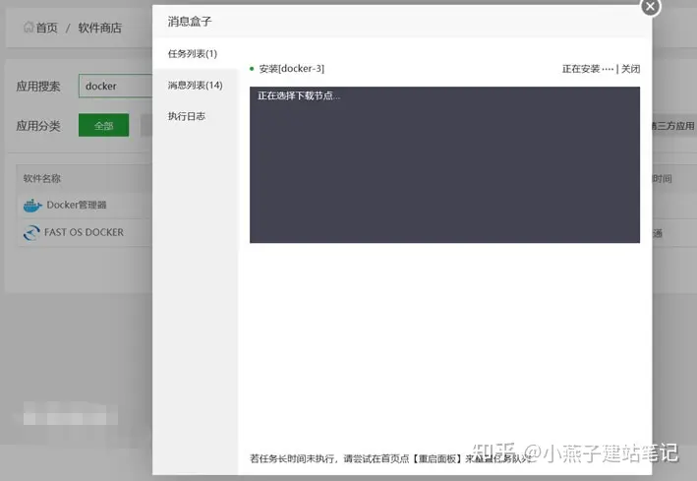Click the 应用分类 label
The height and width of the screenshot is (481, 697).
(x=38, y=126)
